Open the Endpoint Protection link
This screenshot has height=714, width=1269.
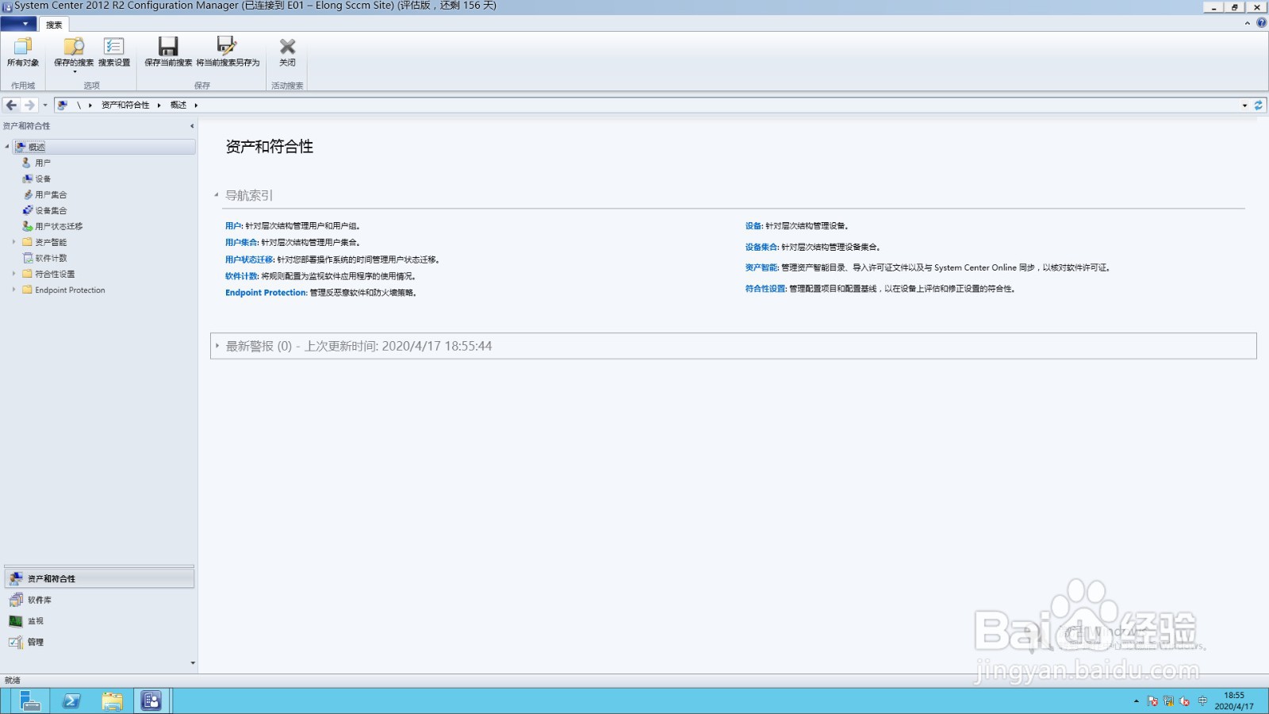[266, 293]
